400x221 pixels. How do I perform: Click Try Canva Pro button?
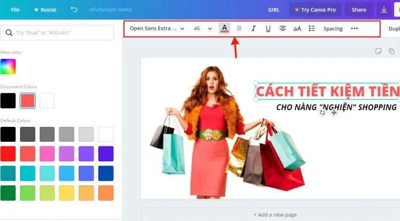tap(316, 10)
